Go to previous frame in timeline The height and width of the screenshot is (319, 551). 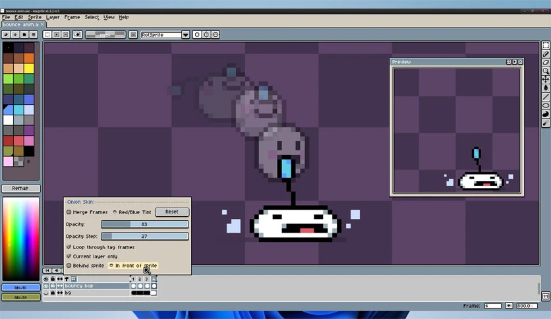click(x=56, y=270)
